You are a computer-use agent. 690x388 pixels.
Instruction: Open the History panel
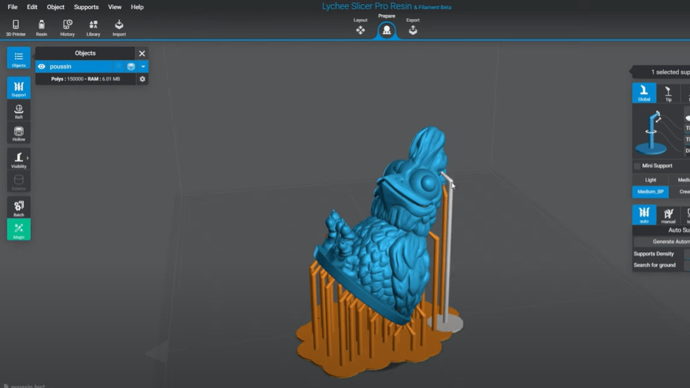pyautogui.click(x=67, y=27)
